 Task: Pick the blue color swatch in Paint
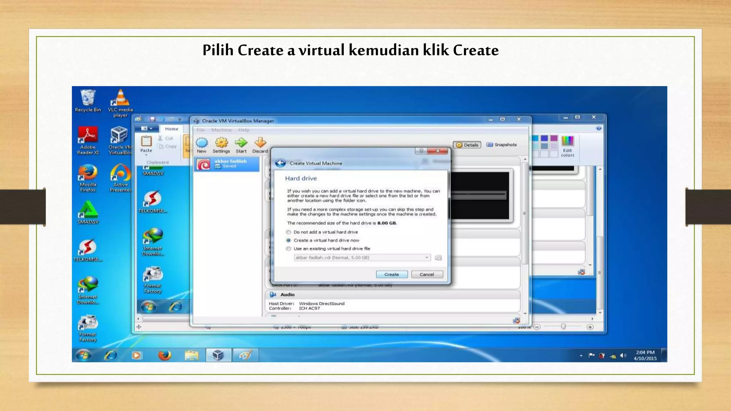click(544, 138)
